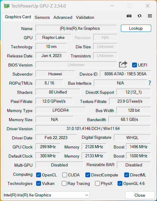This screenshot has width=157, height=201.
Task: Open the Advanced tab
Action: click(63, 17)
